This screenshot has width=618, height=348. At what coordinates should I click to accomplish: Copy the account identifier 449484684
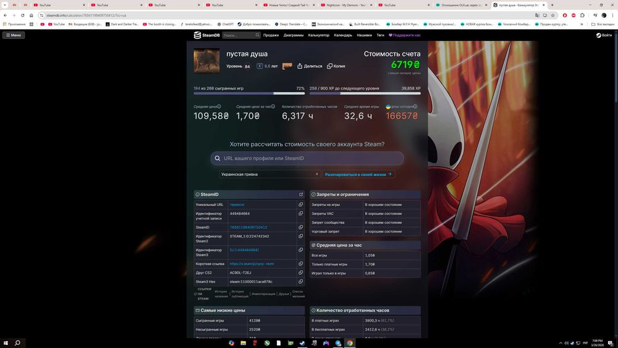click(x=301, y=214)
